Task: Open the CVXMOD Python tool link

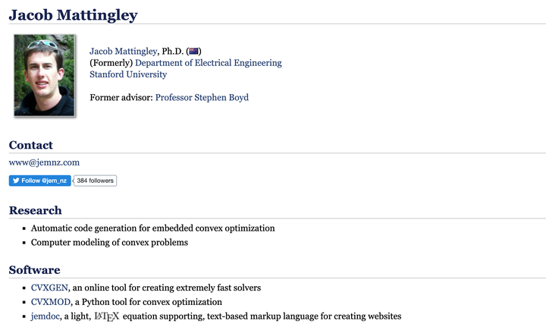Action: tap(51, 302)
